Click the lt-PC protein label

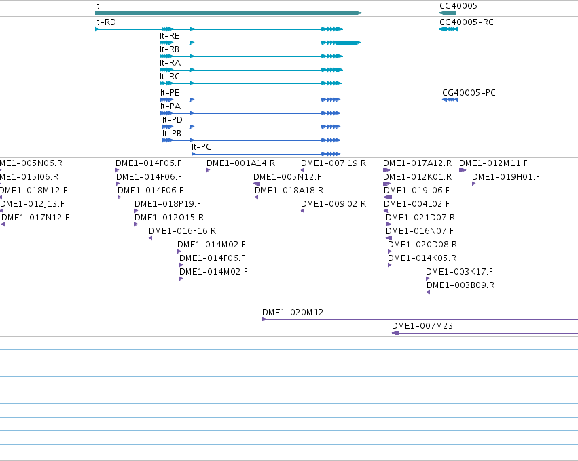point(201,147)
